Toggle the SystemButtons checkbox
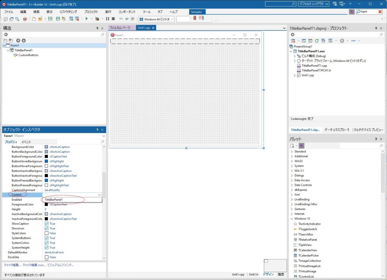 (46, 238)
